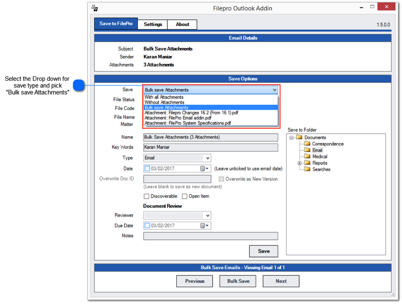Click the Key Words input field
This screenshot has width=402, height=304.
pos(211,147)
